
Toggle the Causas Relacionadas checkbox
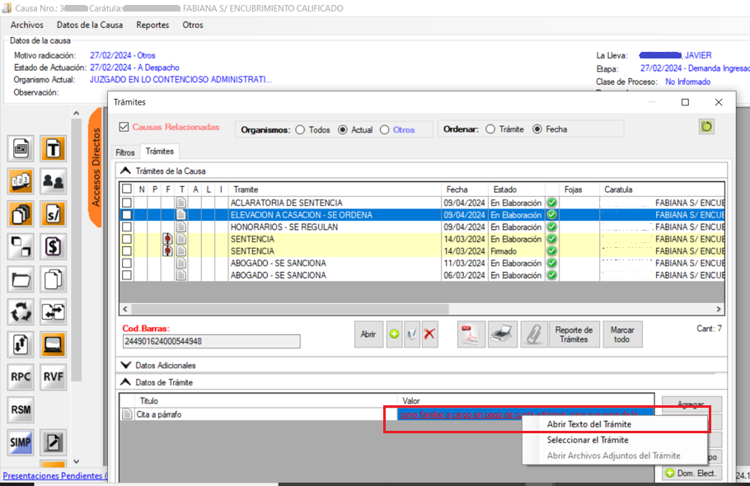[x=124, y=128]
